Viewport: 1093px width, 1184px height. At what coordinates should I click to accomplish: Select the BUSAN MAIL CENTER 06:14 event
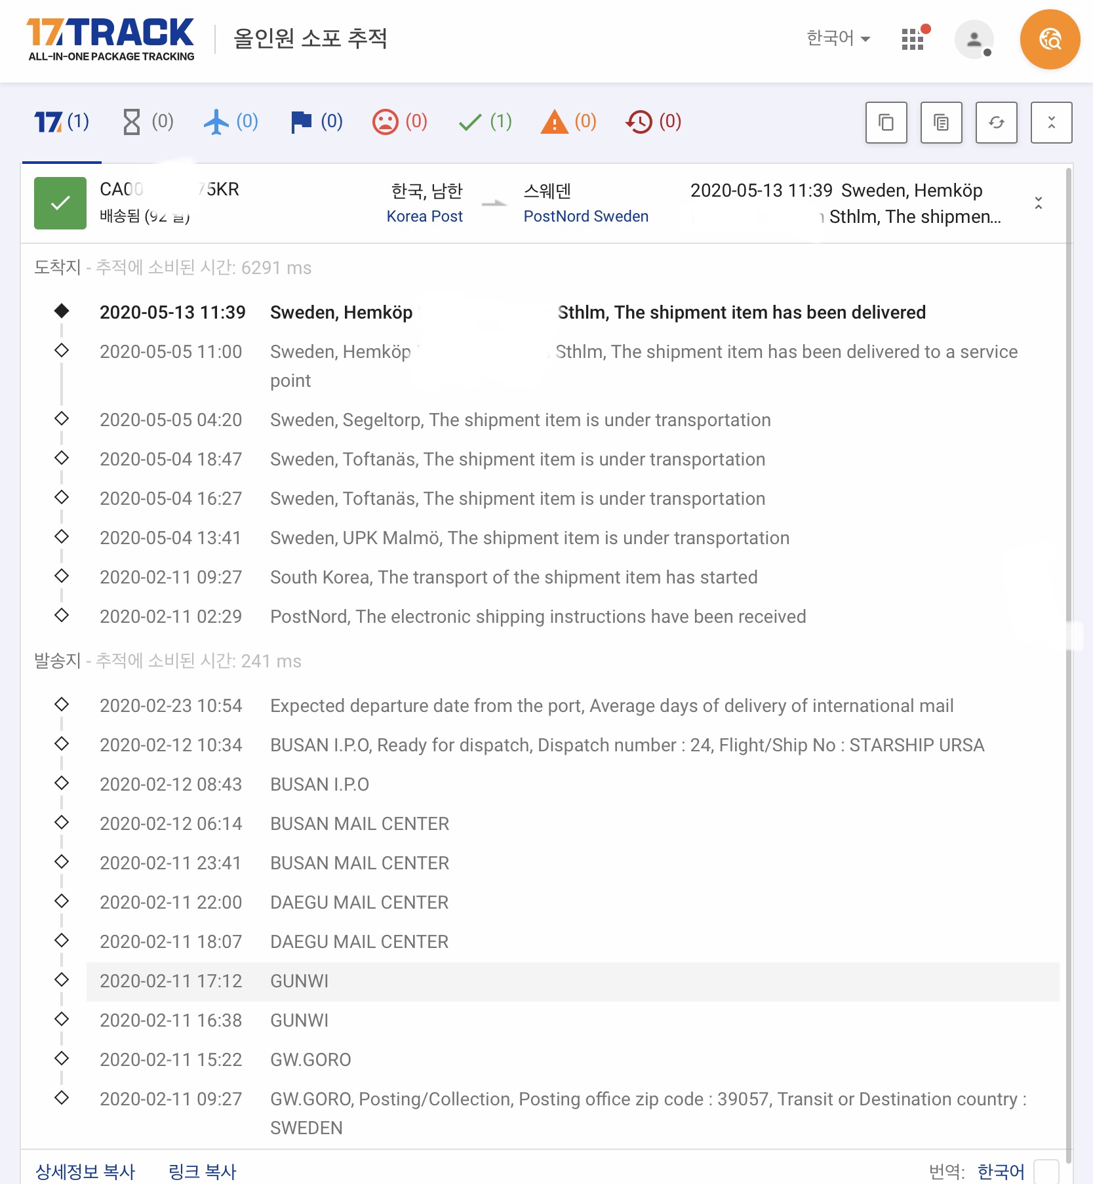click(x=359, y=824)
